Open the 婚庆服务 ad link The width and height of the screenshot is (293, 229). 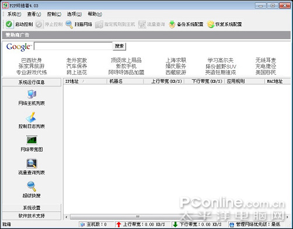point(176,66)
